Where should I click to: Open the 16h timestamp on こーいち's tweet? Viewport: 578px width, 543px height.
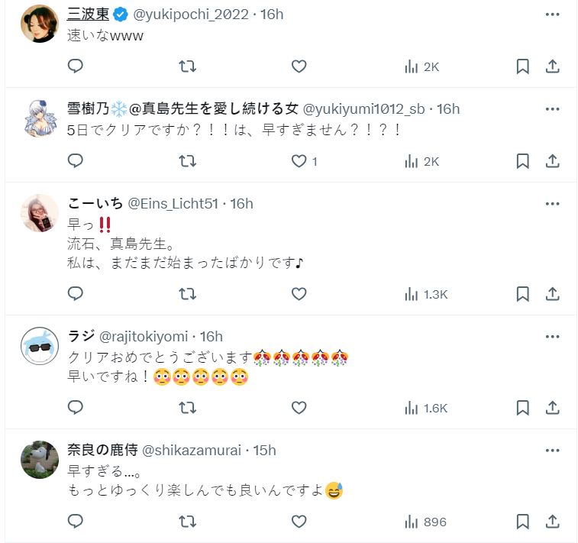coord(241,204)
